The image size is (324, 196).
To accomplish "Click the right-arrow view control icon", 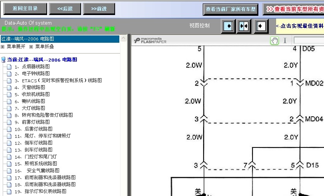I will (228, 26).
